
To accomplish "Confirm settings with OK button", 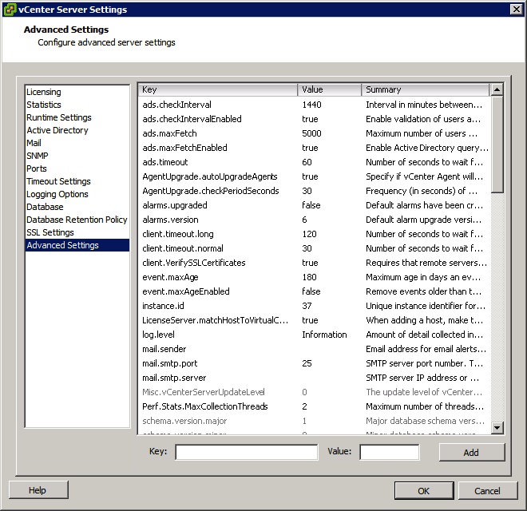I will (x=424, y=491).
